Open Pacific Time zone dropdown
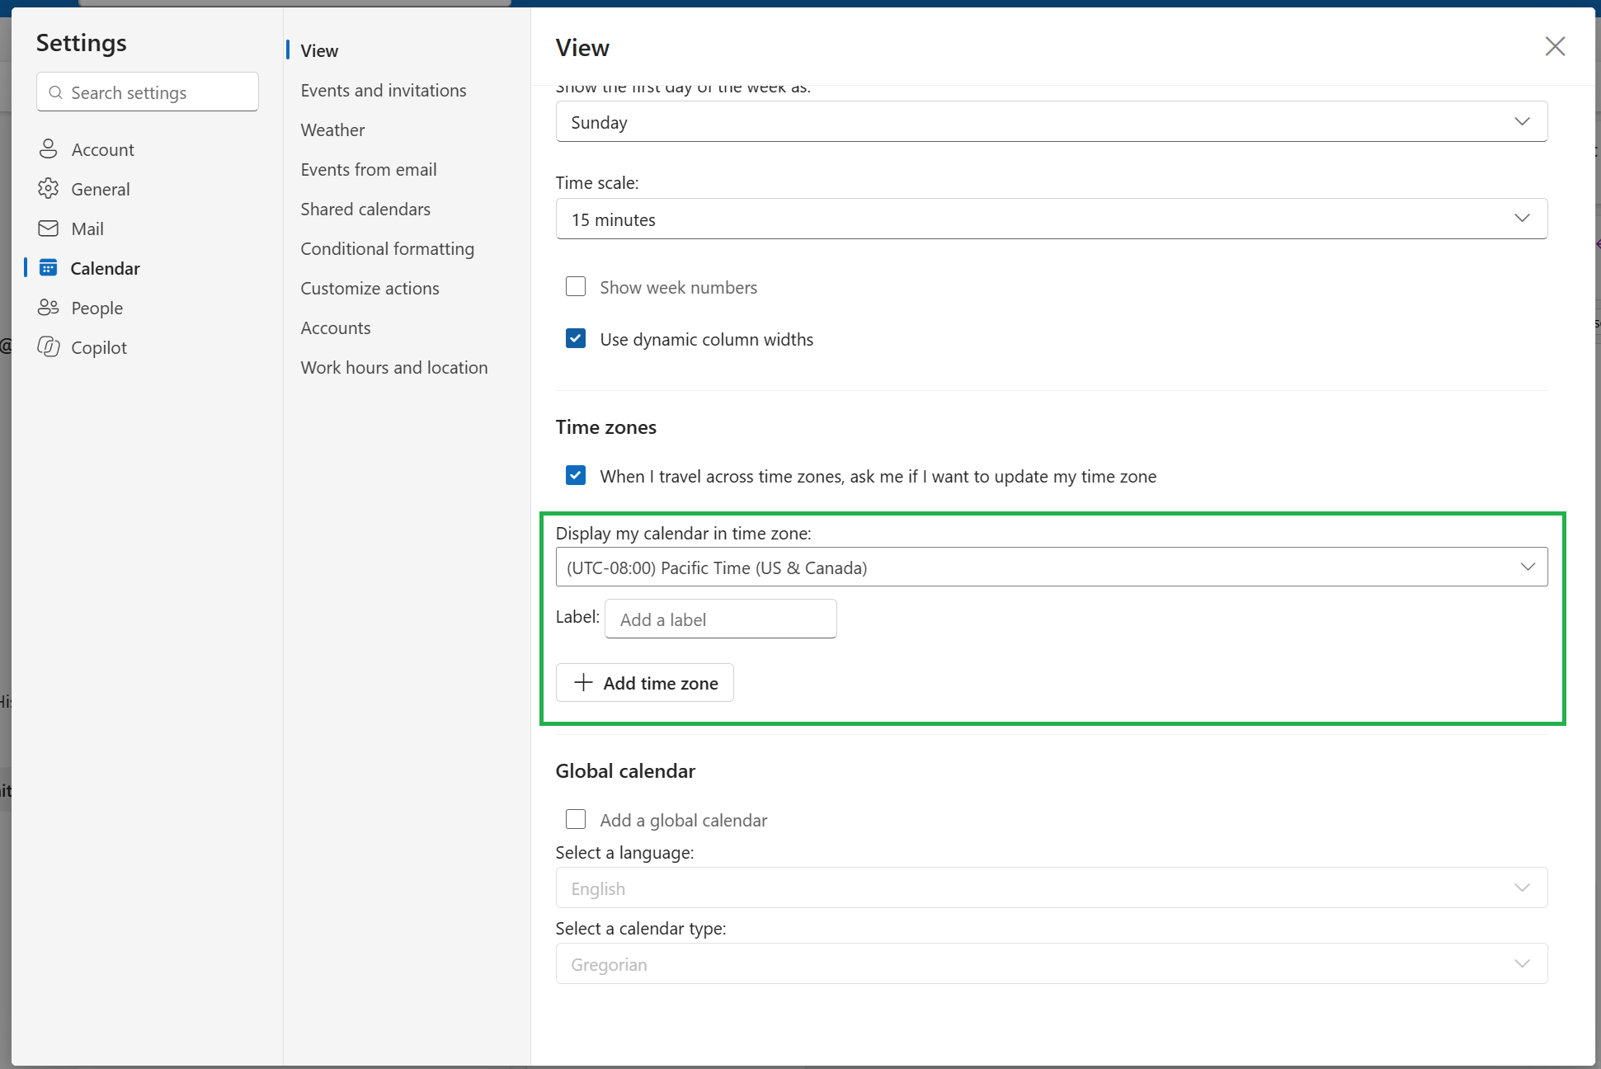Screen dimensions: 1601x1069 pyautogui.click(x=1052, y=567)
